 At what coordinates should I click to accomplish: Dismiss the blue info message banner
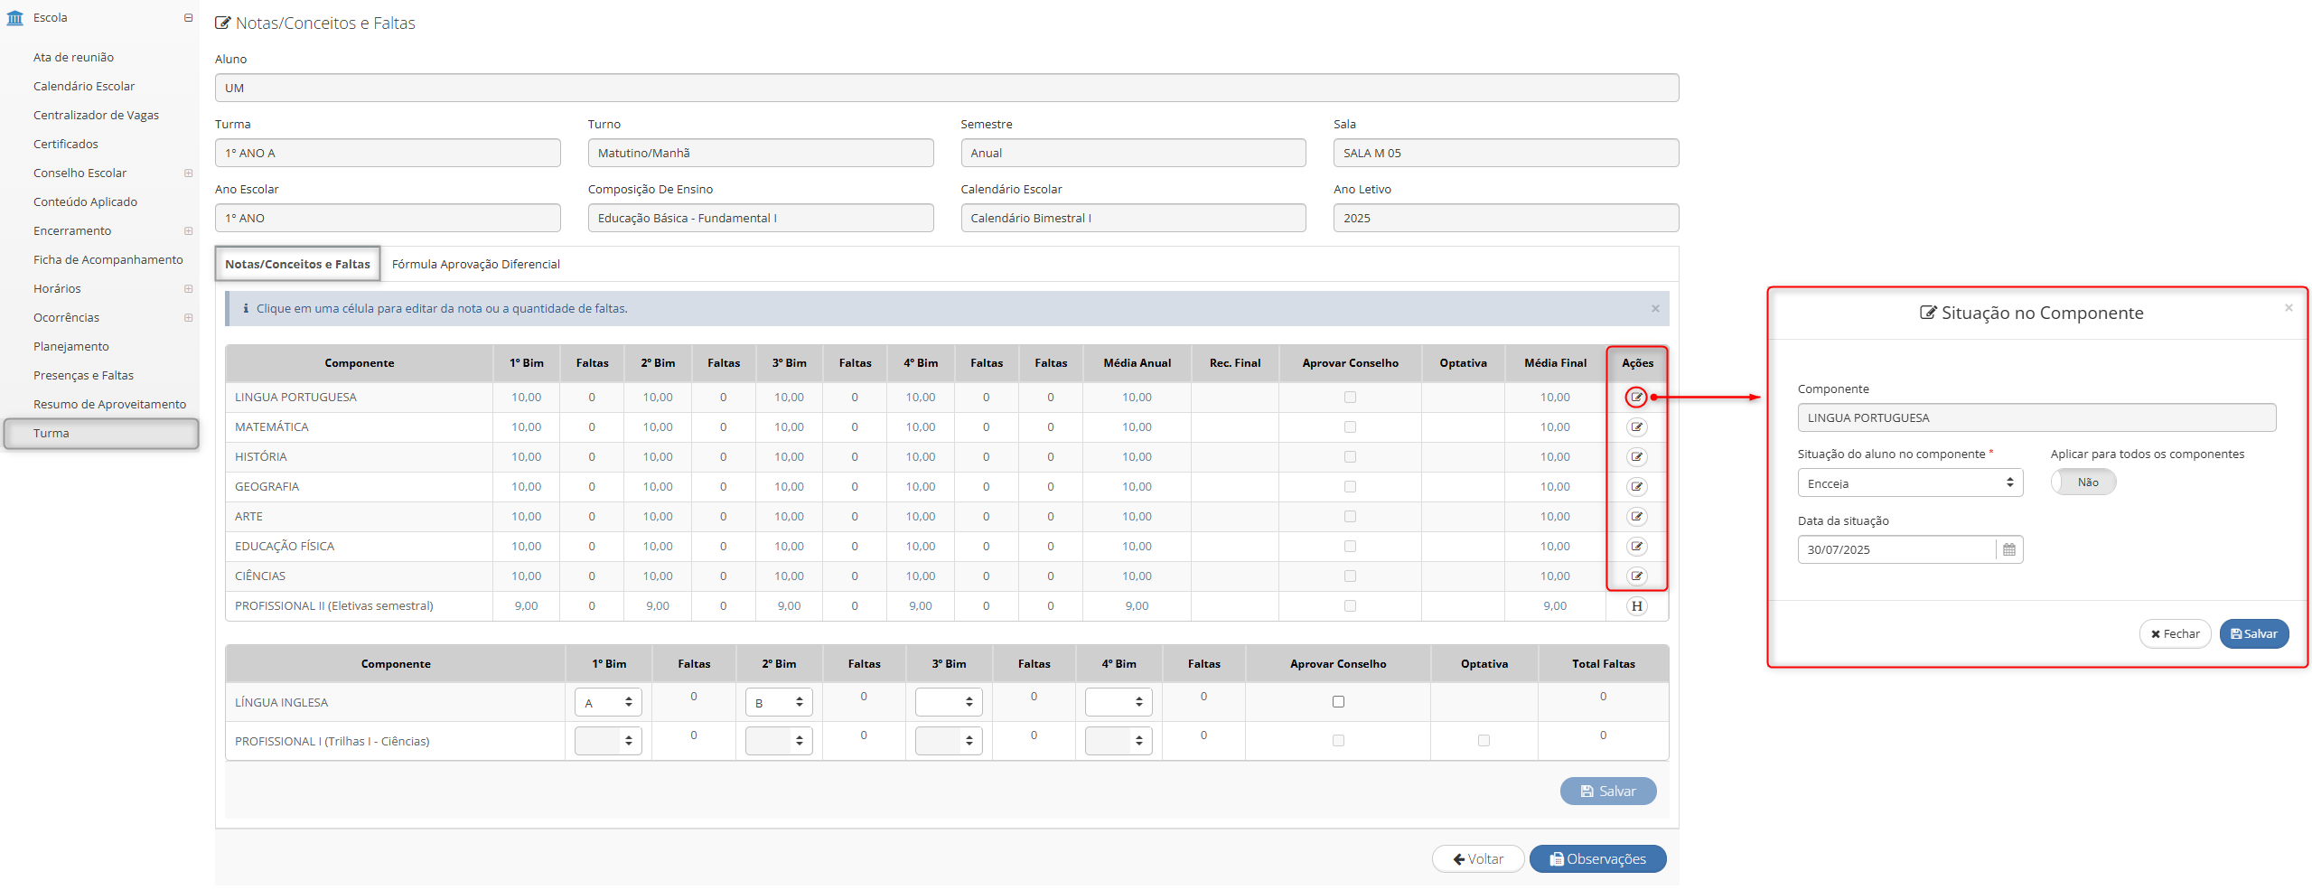(1655, 309)
